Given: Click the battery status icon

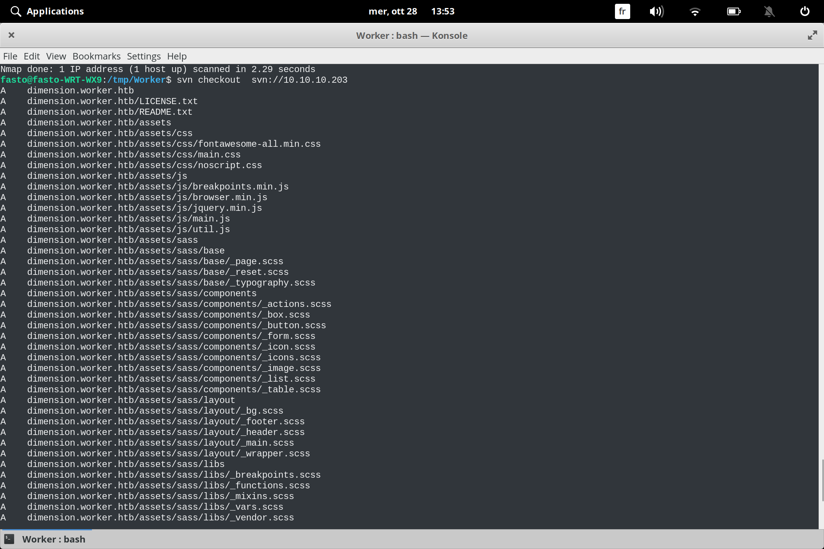Looking at the screenshot, I should point(734,11).
